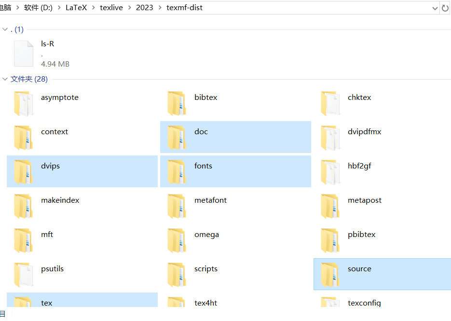Jump to 软件 (D:) drive breadcrumb
This screenshot has width=451, height=321.
pyautogui.click(x=38, y=8)
